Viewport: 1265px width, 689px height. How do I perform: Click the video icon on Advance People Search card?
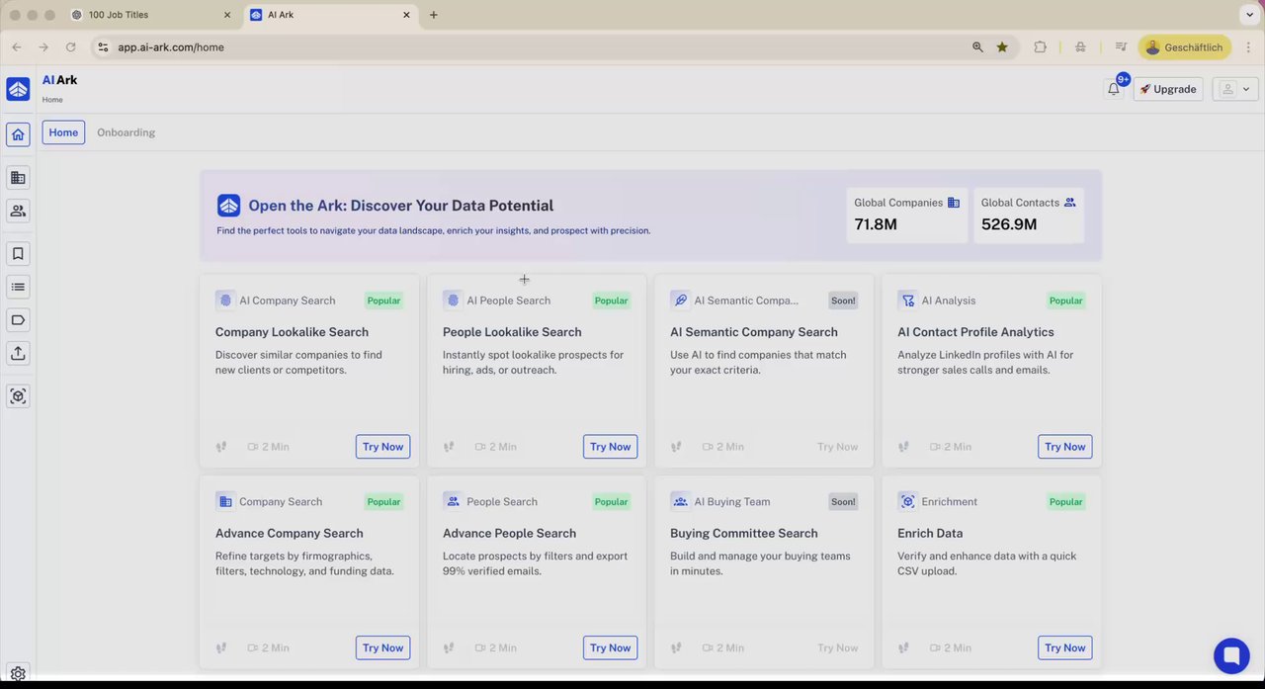(480, 648)
